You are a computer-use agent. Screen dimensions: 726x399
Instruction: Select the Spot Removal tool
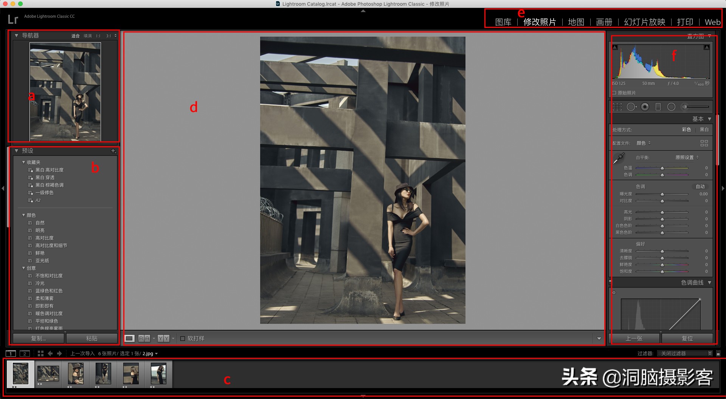[x=631, y=107]
